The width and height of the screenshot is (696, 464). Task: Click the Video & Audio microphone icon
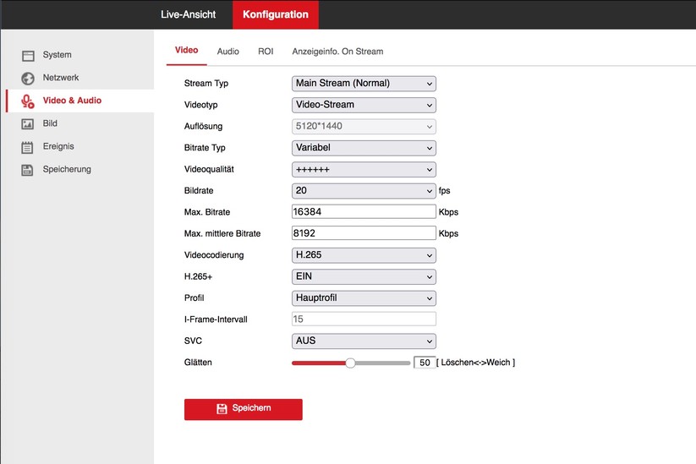(x=28, y=101)
